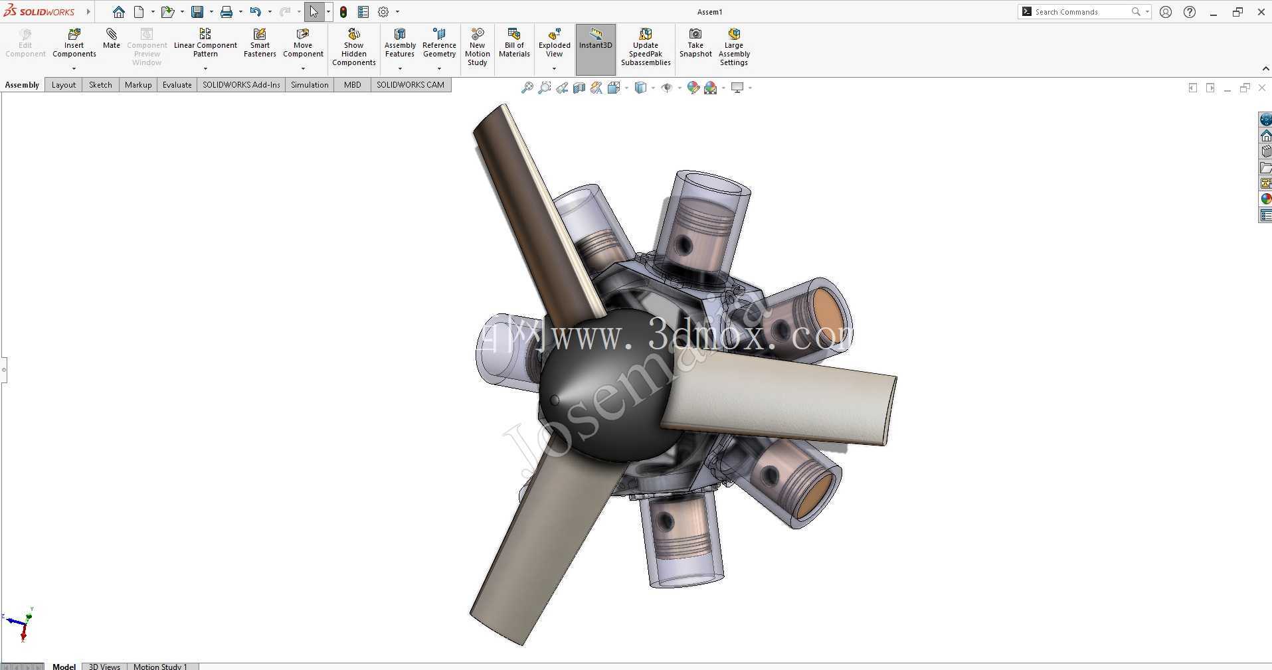Open File Properties list icon
Screen dimensions: 1272x670
tap(363, 12)
